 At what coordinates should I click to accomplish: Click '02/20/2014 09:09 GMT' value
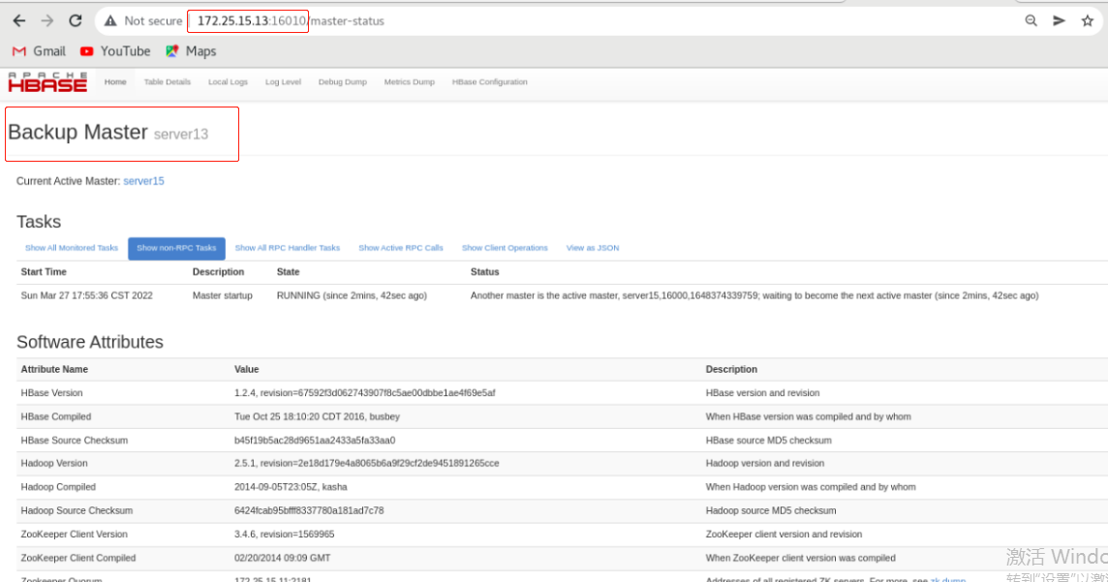pos(282,558)
